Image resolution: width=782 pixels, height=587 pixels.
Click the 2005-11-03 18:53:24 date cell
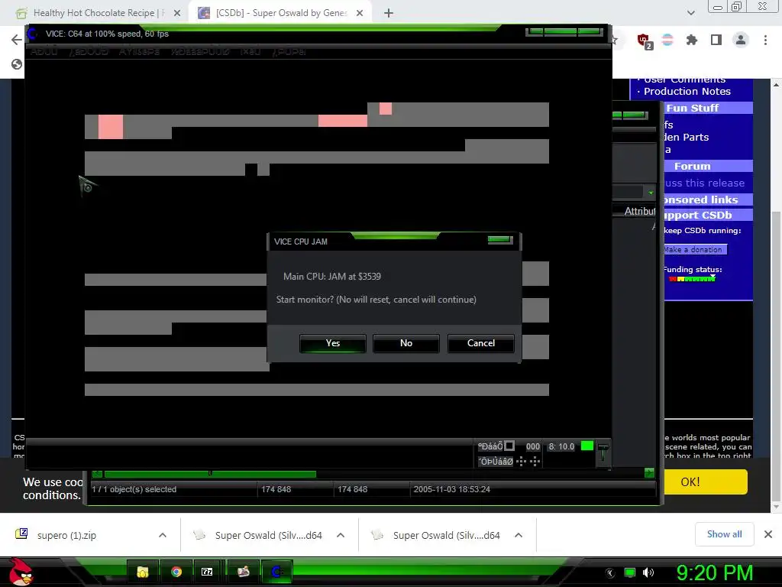[451, 490]
